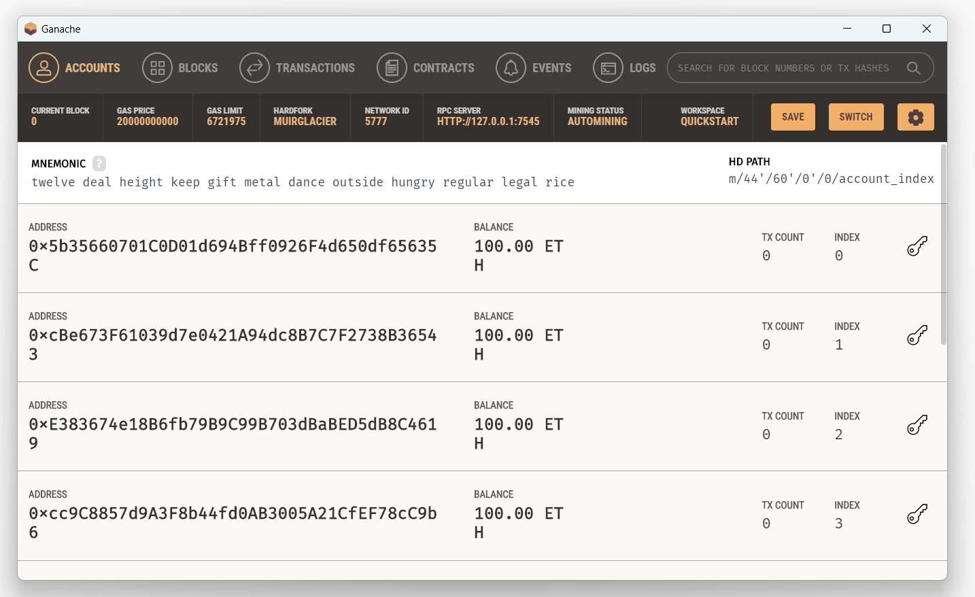The width and height of the screenshot is (975, 597).
Task: Open settings via the gear icon
Action: click(916, 117)
